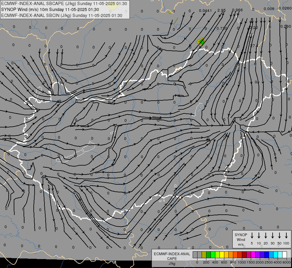Click the 400 tick label on CAPE scale
The image size is (292, 268).
tap(215, 262)
